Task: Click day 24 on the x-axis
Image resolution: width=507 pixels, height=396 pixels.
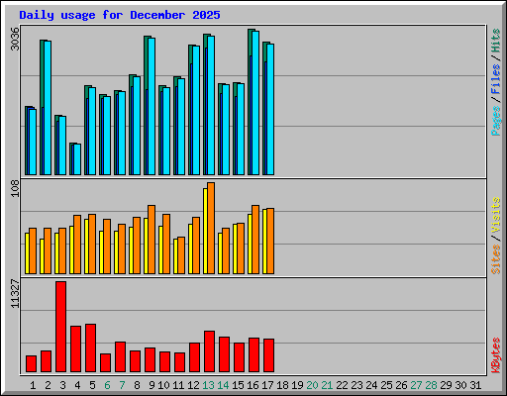Action: (x=371, y=385)
